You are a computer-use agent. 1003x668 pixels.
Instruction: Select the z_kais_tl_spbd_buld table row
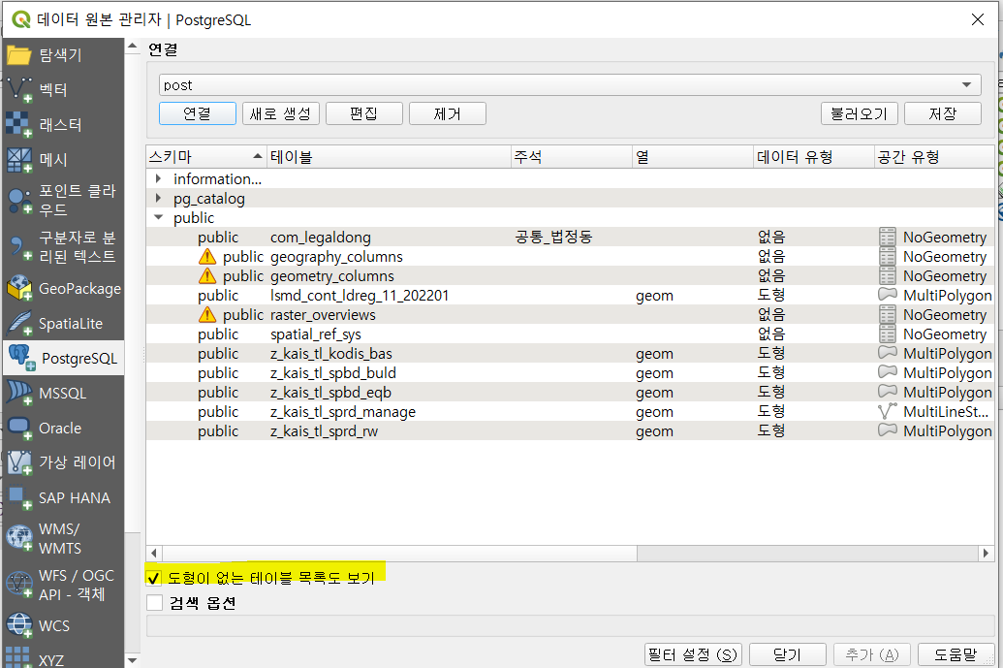click(x=570, y=373)
